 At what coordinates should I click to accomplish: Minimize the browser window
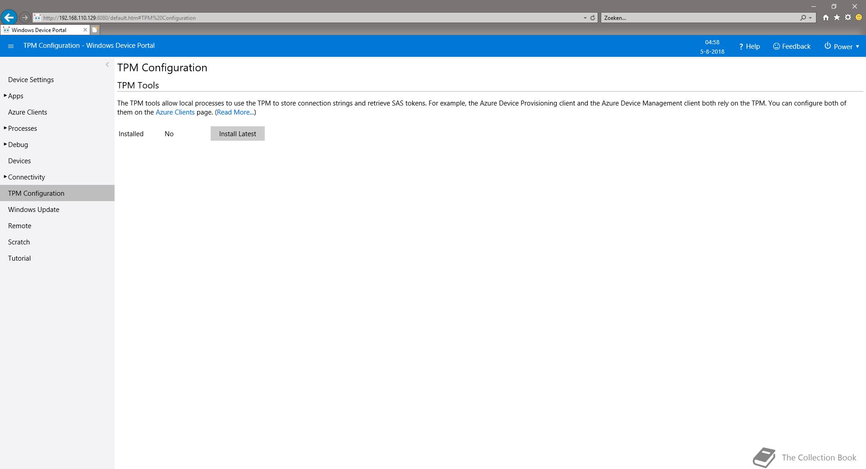point(814,6)
